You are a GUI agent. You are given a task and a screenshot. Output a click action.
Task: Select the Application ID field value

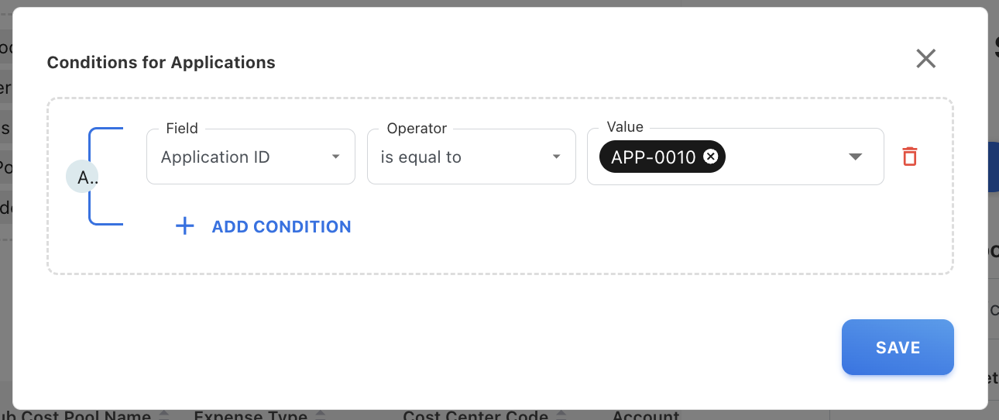[x=215, y=157]
